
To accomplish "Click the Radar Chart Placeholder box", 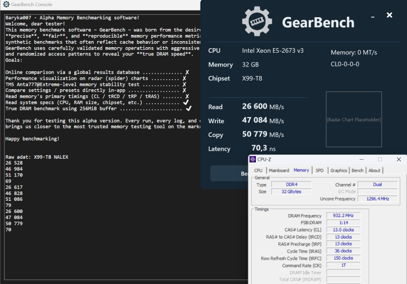I will [354, 119].
